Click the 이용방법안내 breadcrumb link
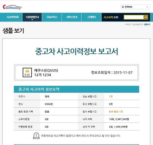The height and width of the screenshot is (145, 153). point(137,25)
